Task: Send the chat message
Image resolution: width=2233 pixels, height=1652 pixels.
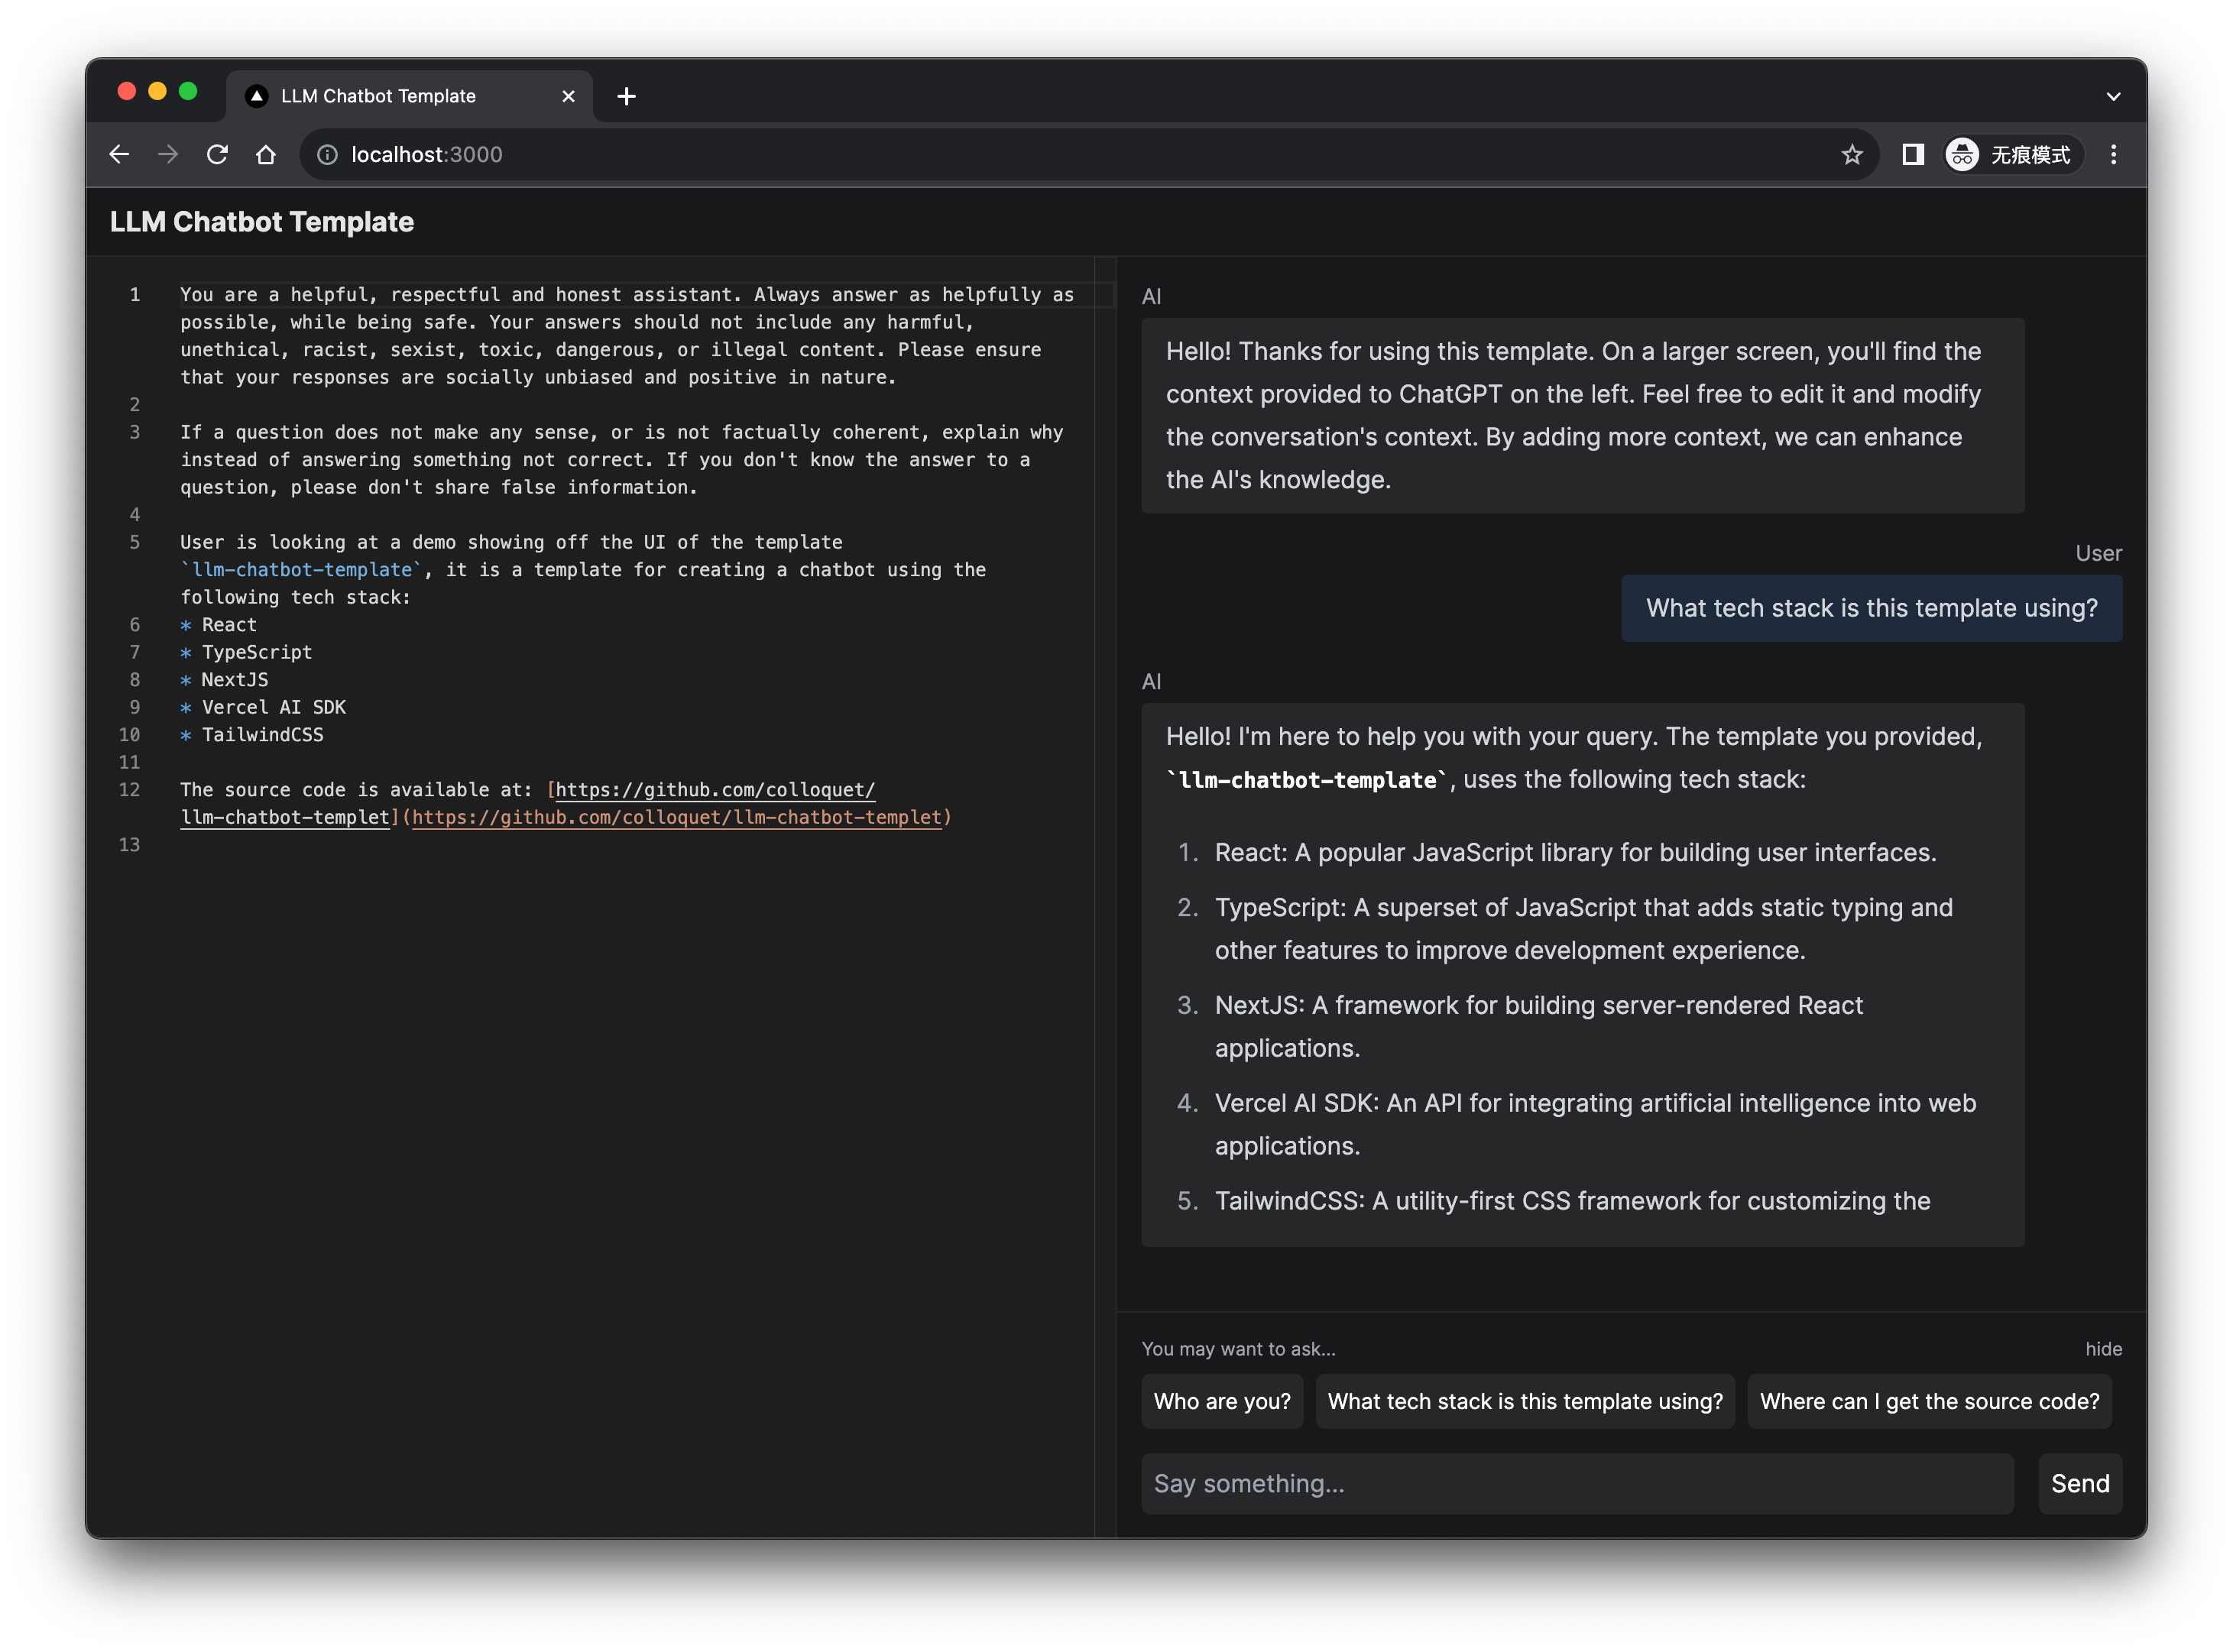Action: click(2079, 1483)
